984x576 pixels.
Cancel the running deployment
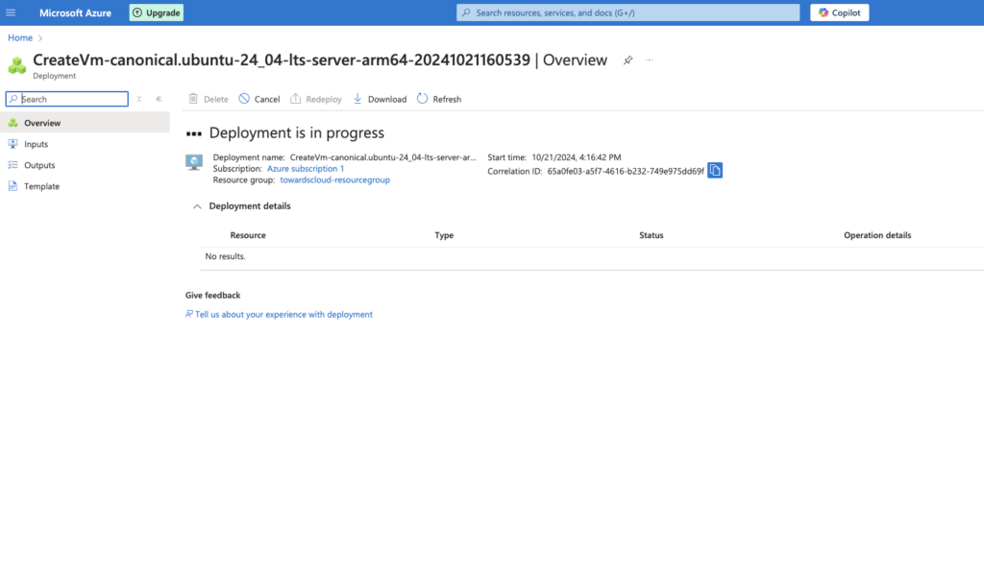coord(259,99)
